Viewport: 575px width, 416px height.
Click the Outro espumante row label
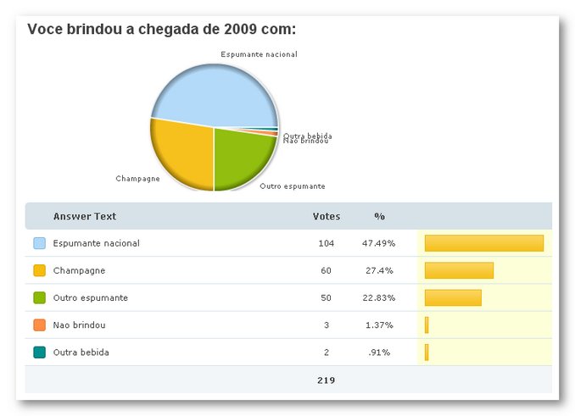91,298
